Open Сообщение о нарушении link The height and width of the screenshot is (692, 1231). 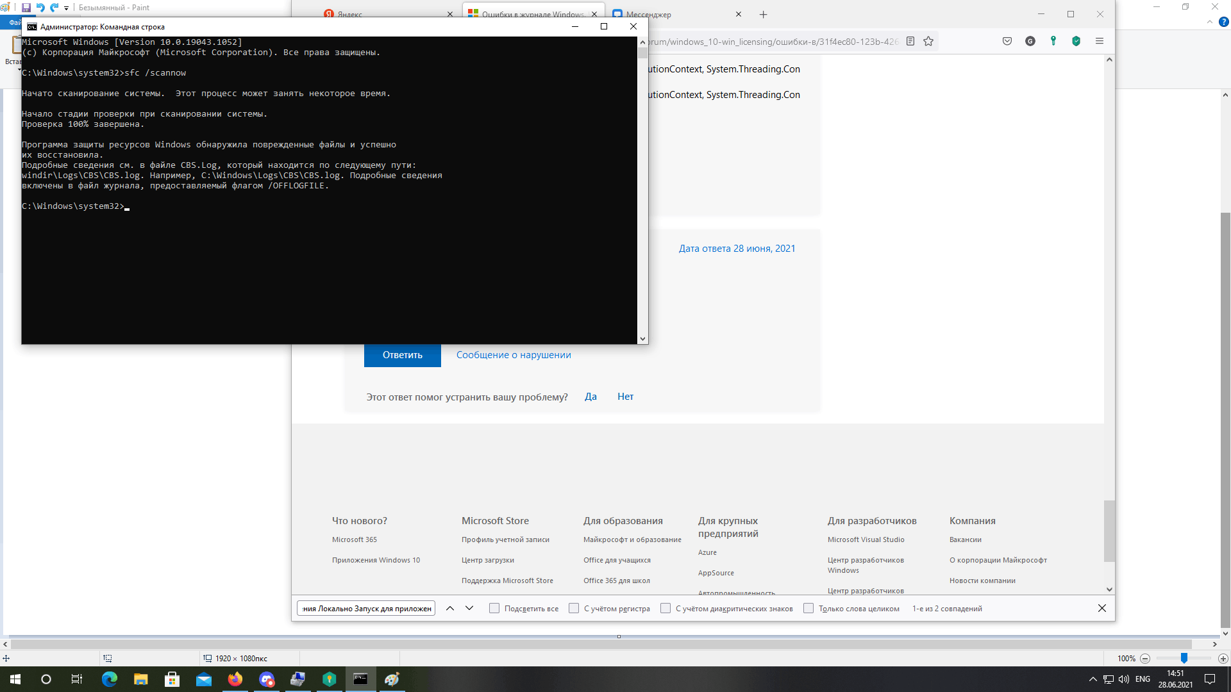514,355
